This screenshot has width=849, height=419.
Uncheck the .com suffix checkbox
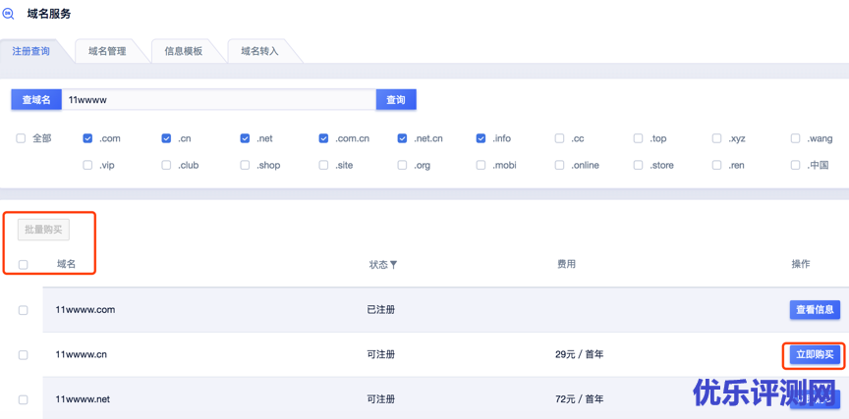(88, 139)
